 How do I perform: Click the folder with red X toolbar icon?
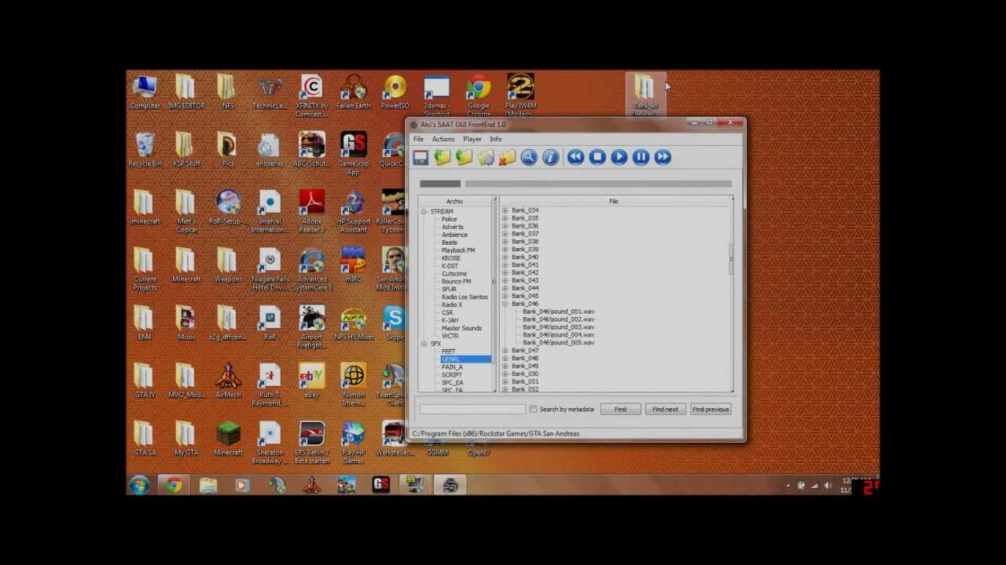pos(507,157)
